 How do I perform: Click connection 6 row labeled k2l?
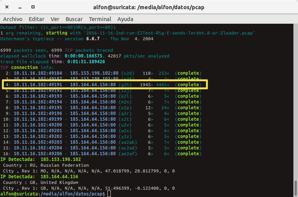(104, 96)
